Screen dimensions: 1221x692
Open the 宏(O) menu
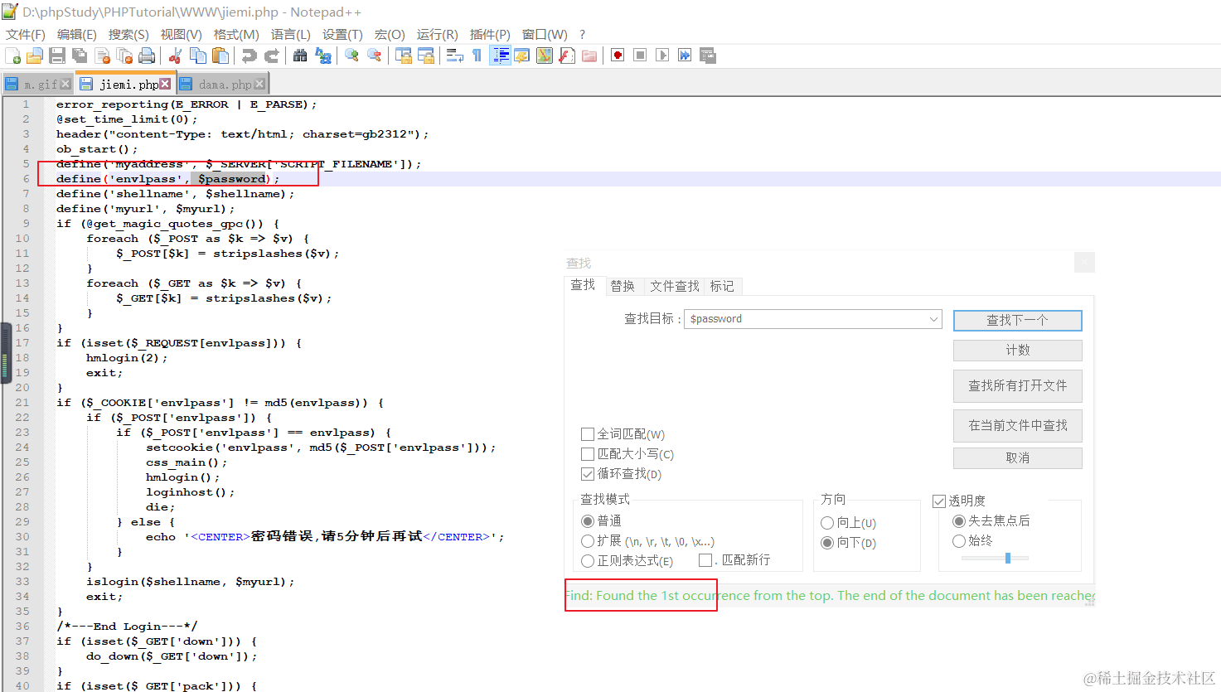tap(390, 34)
